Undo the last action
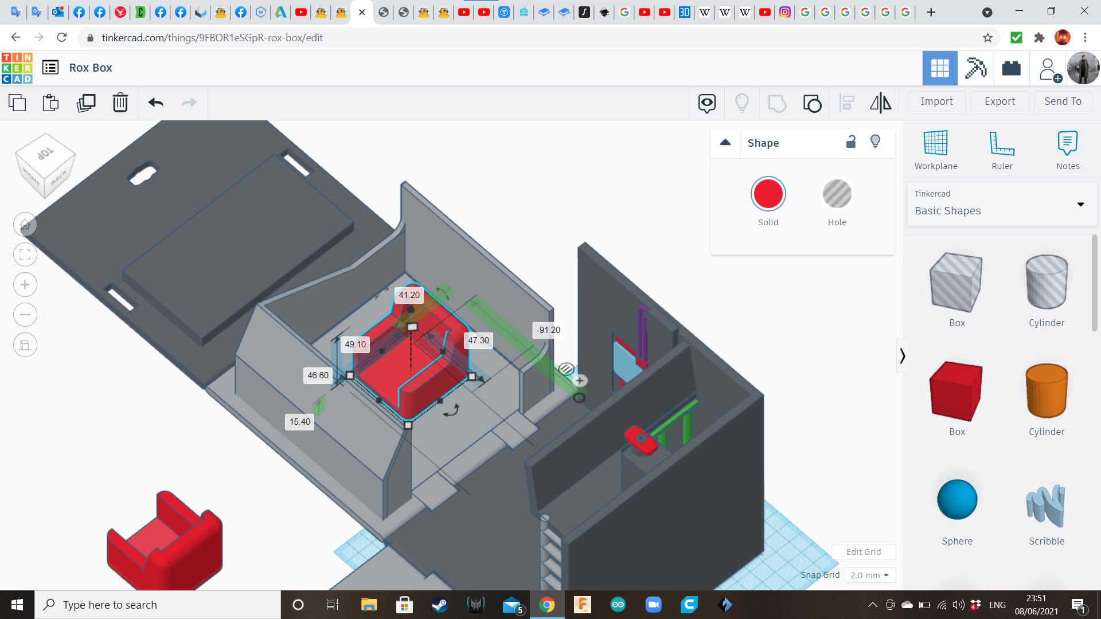This screenshot has height=619, width=1101. pos(155,103)
